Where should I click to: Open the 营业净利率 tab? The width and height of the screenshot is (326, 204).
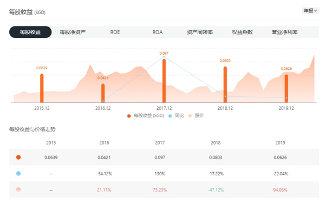[285, 32]
